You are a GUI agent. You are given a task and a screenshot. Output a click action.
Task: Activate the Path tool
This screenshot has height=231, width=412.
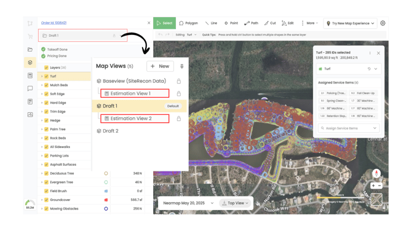pyautogui.click(x=251, y=23)
